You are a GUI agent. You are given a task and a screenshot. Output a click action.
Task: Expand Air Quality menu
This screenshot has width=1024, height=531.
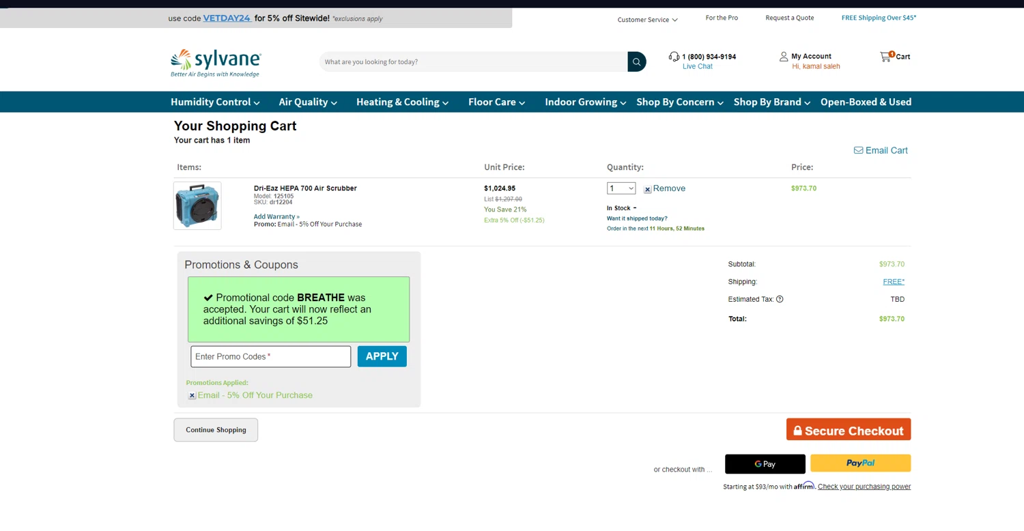308,102
